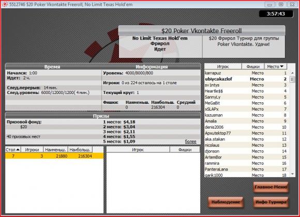Select player PanteraLana in standings

(x=246, y=169)
